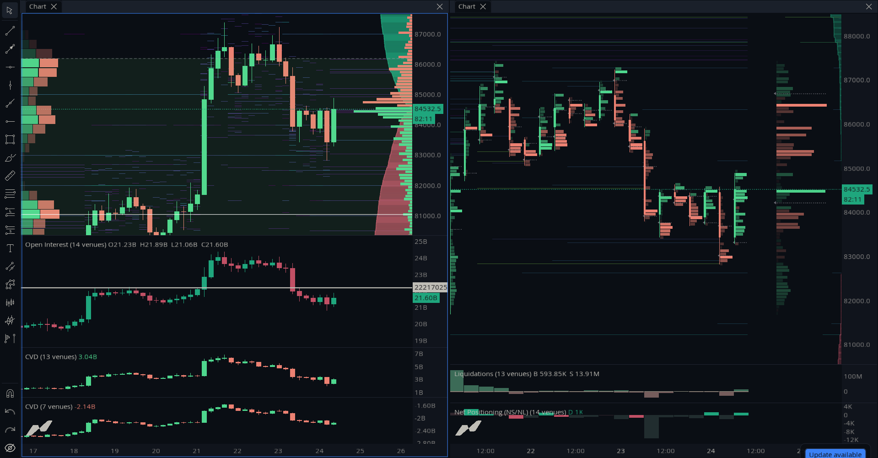Toggle magnet snap mode
878x458 pixels.
10,393
